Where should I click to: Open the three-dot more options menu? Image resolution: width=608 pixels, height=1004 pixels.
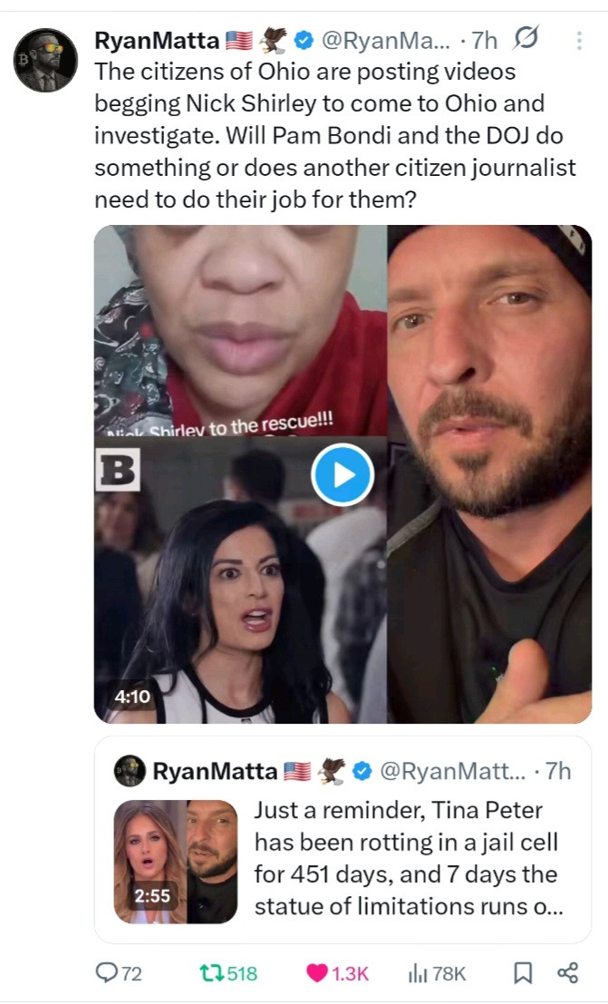pos(579,40)
